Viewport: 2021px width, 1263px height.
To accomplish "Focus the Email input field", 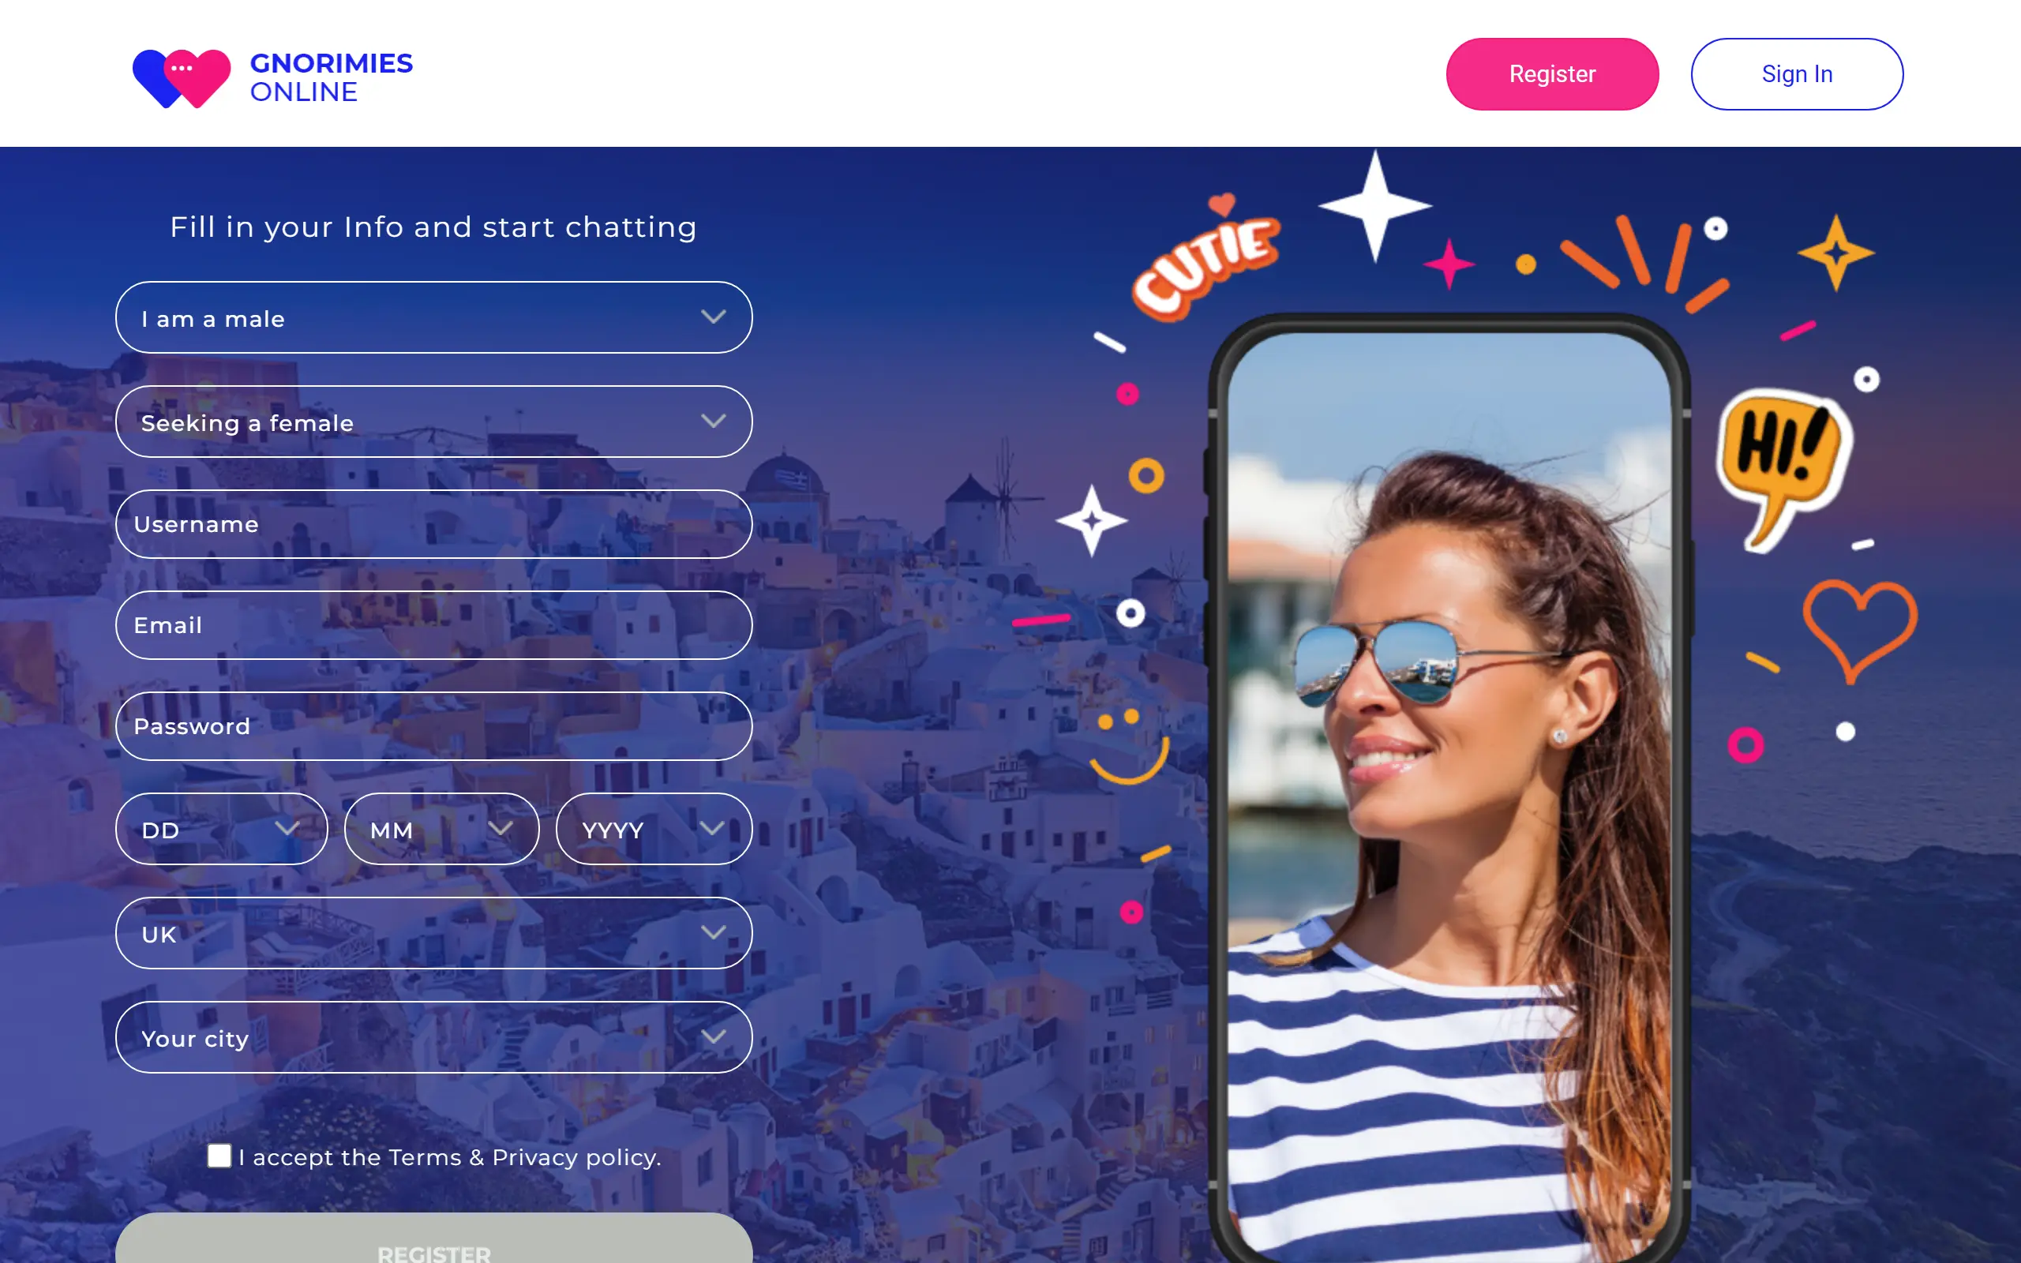I will pyautogui.click(x=434, y=625).
